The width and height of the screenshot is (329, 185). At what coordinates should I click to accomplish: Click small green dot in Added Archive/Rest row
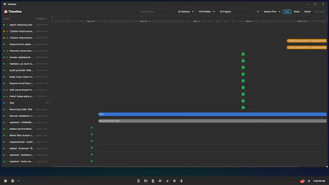92,127
